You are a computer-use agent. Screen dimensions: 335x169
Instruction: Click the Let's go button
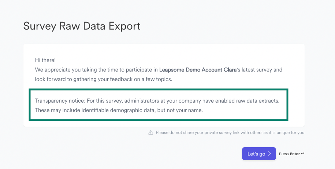[x=259, y=154]
